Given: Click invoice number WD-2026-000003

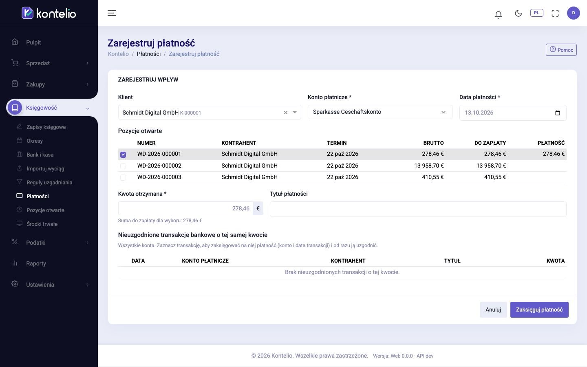Looking at the screenshot, I should 159,177.
